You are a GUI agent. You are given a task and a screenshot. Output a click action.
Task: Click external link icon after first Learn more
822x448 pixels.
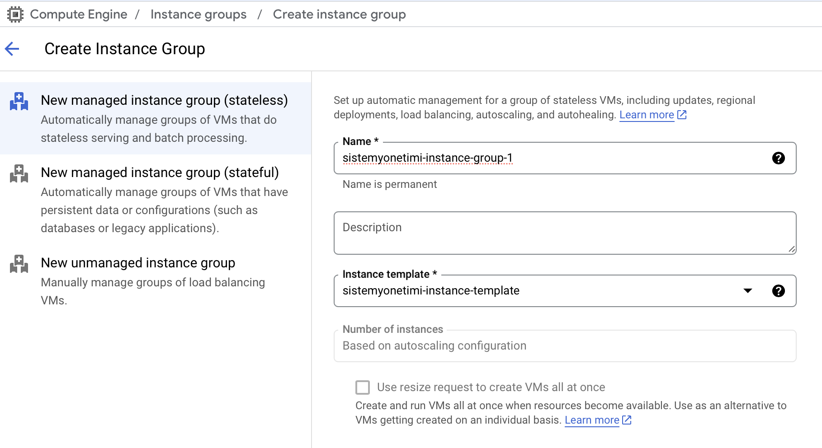pyautogui.click(x=682, y=115)
